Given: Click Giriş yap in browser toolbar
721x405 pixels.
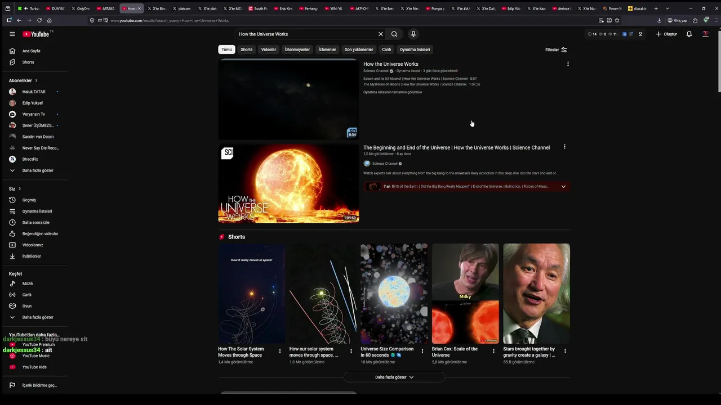Looking at the screenshot, I should (x=678, y=20).
